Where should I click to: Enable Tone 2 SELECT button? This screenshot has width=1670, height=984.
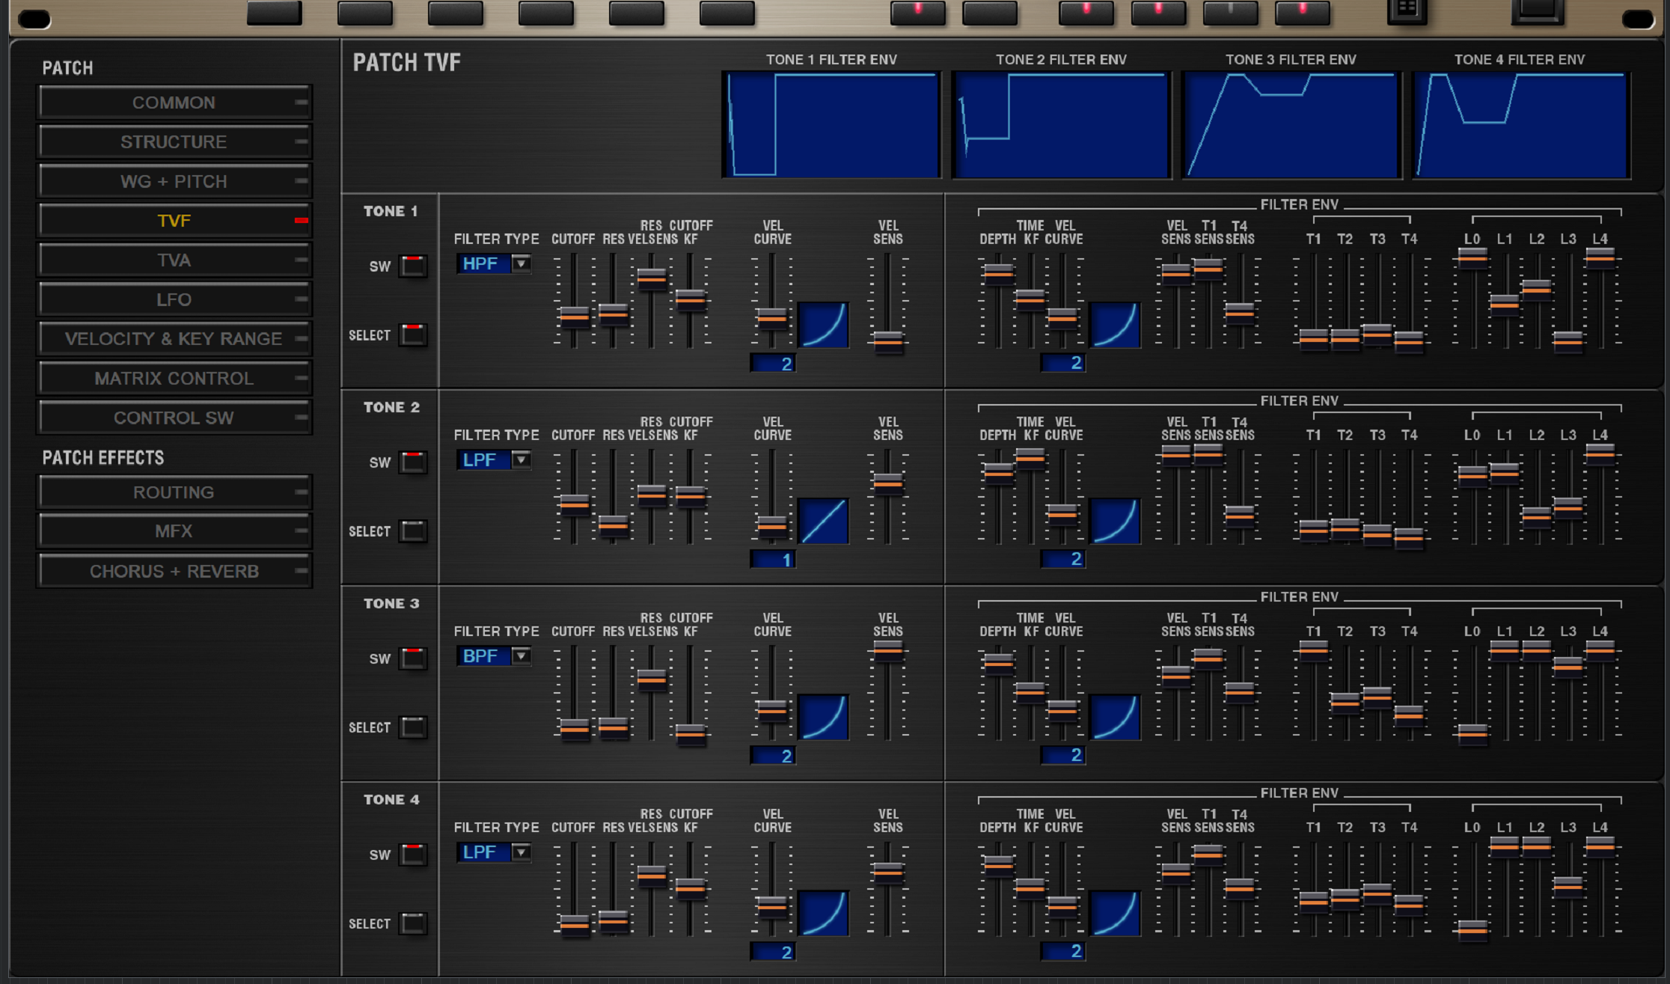point(413,531)
